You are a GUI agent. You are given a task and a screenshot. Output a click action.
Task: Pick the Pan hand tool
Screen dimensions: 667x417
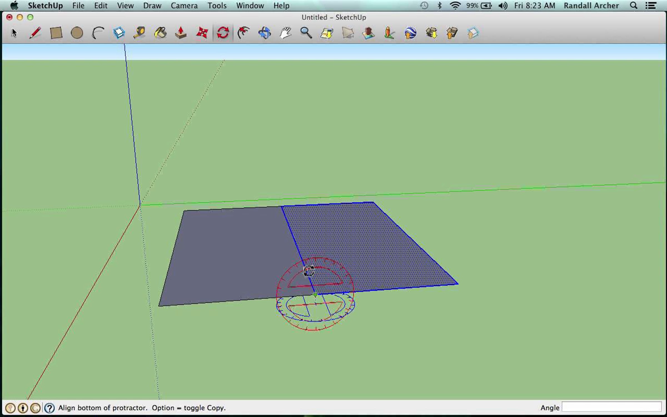[x=285, y=33]
